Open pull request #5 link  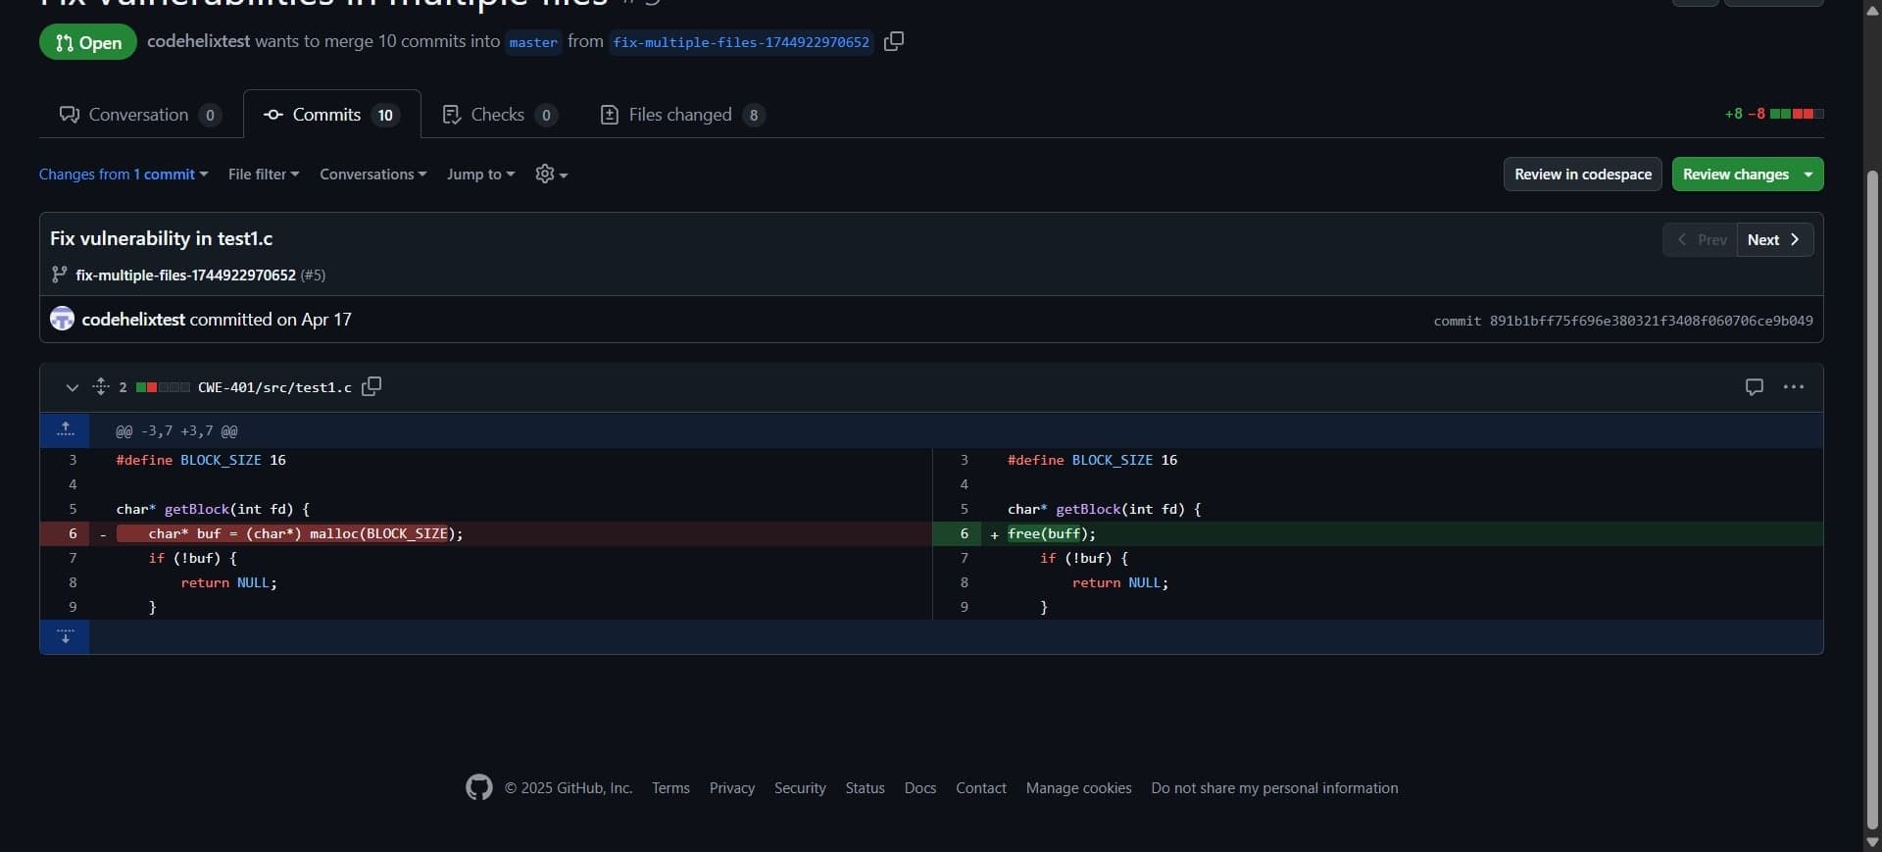[x=313, y=275]
